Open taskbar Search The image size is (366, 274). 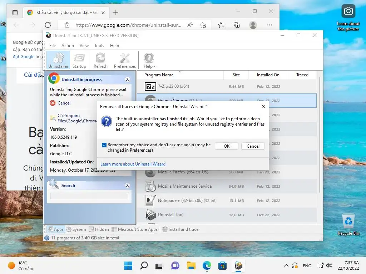coord(144,265)
